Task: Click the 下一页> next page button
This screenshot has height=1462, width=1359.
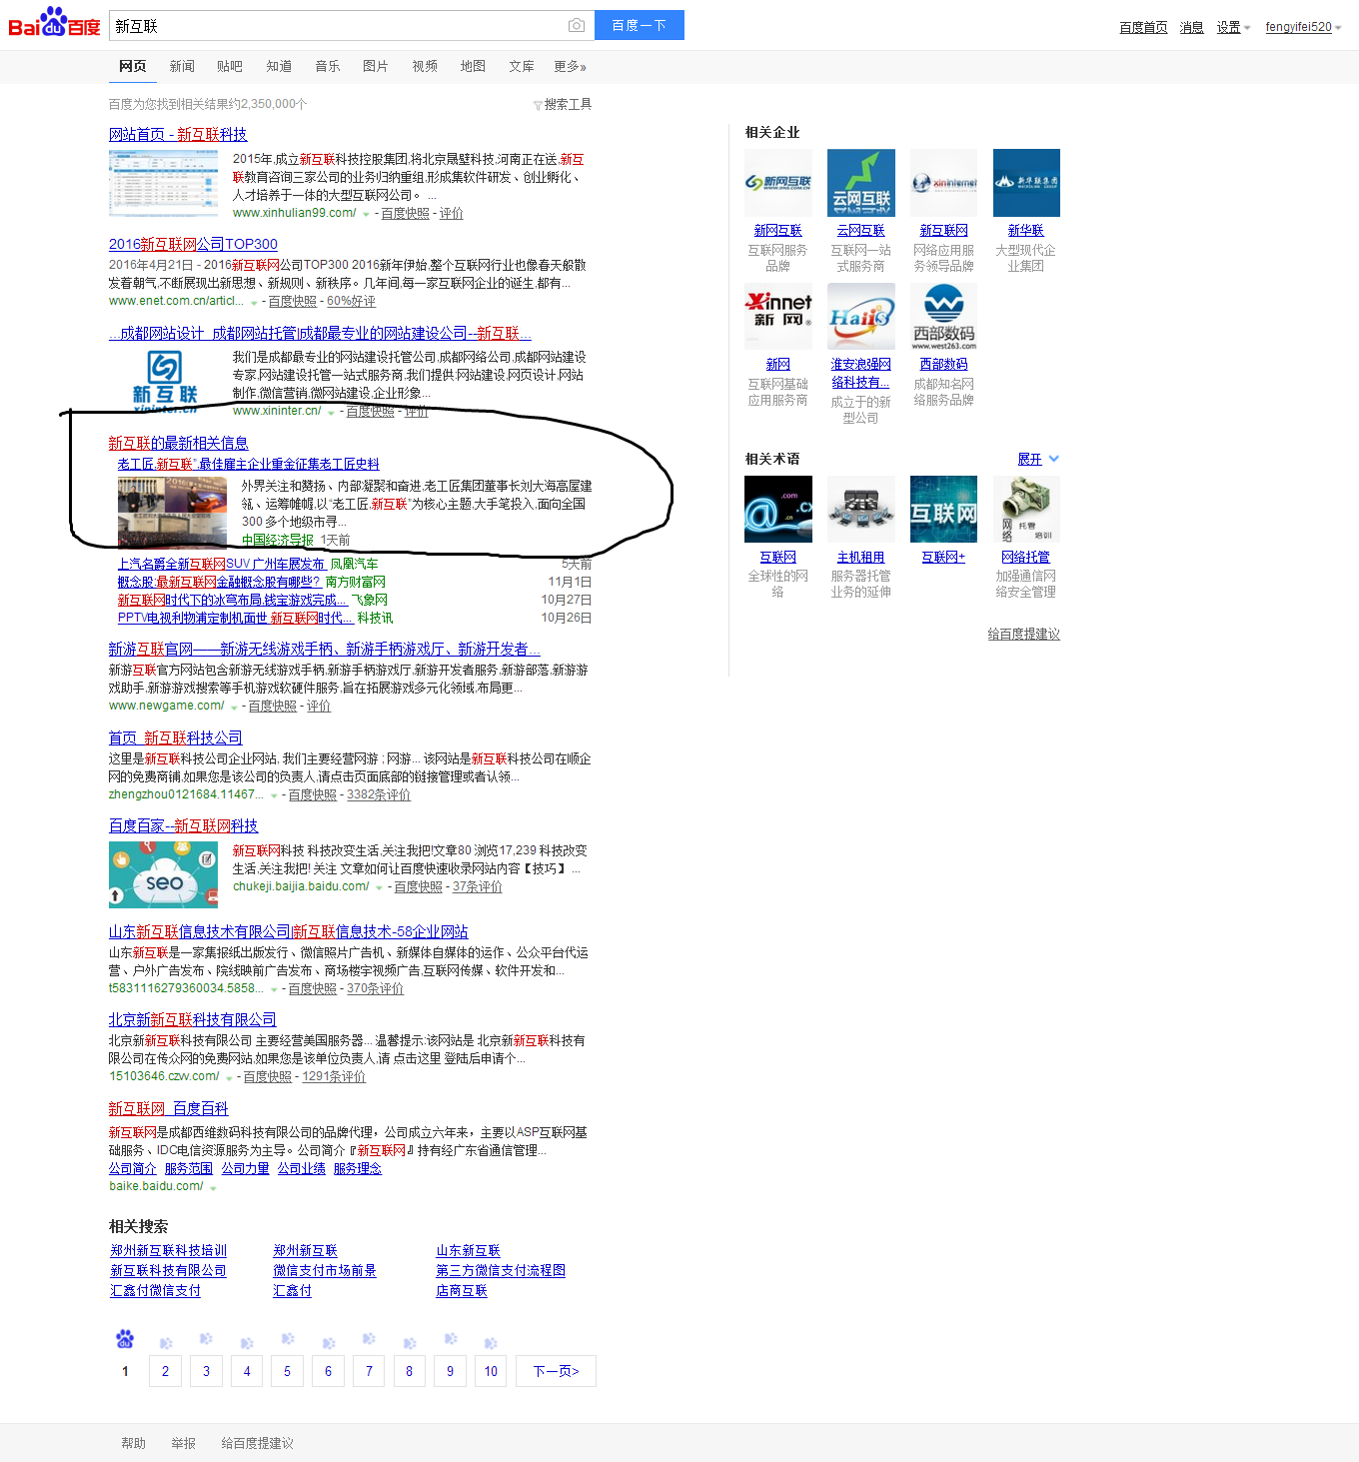Action: (x=556, y=1371)
